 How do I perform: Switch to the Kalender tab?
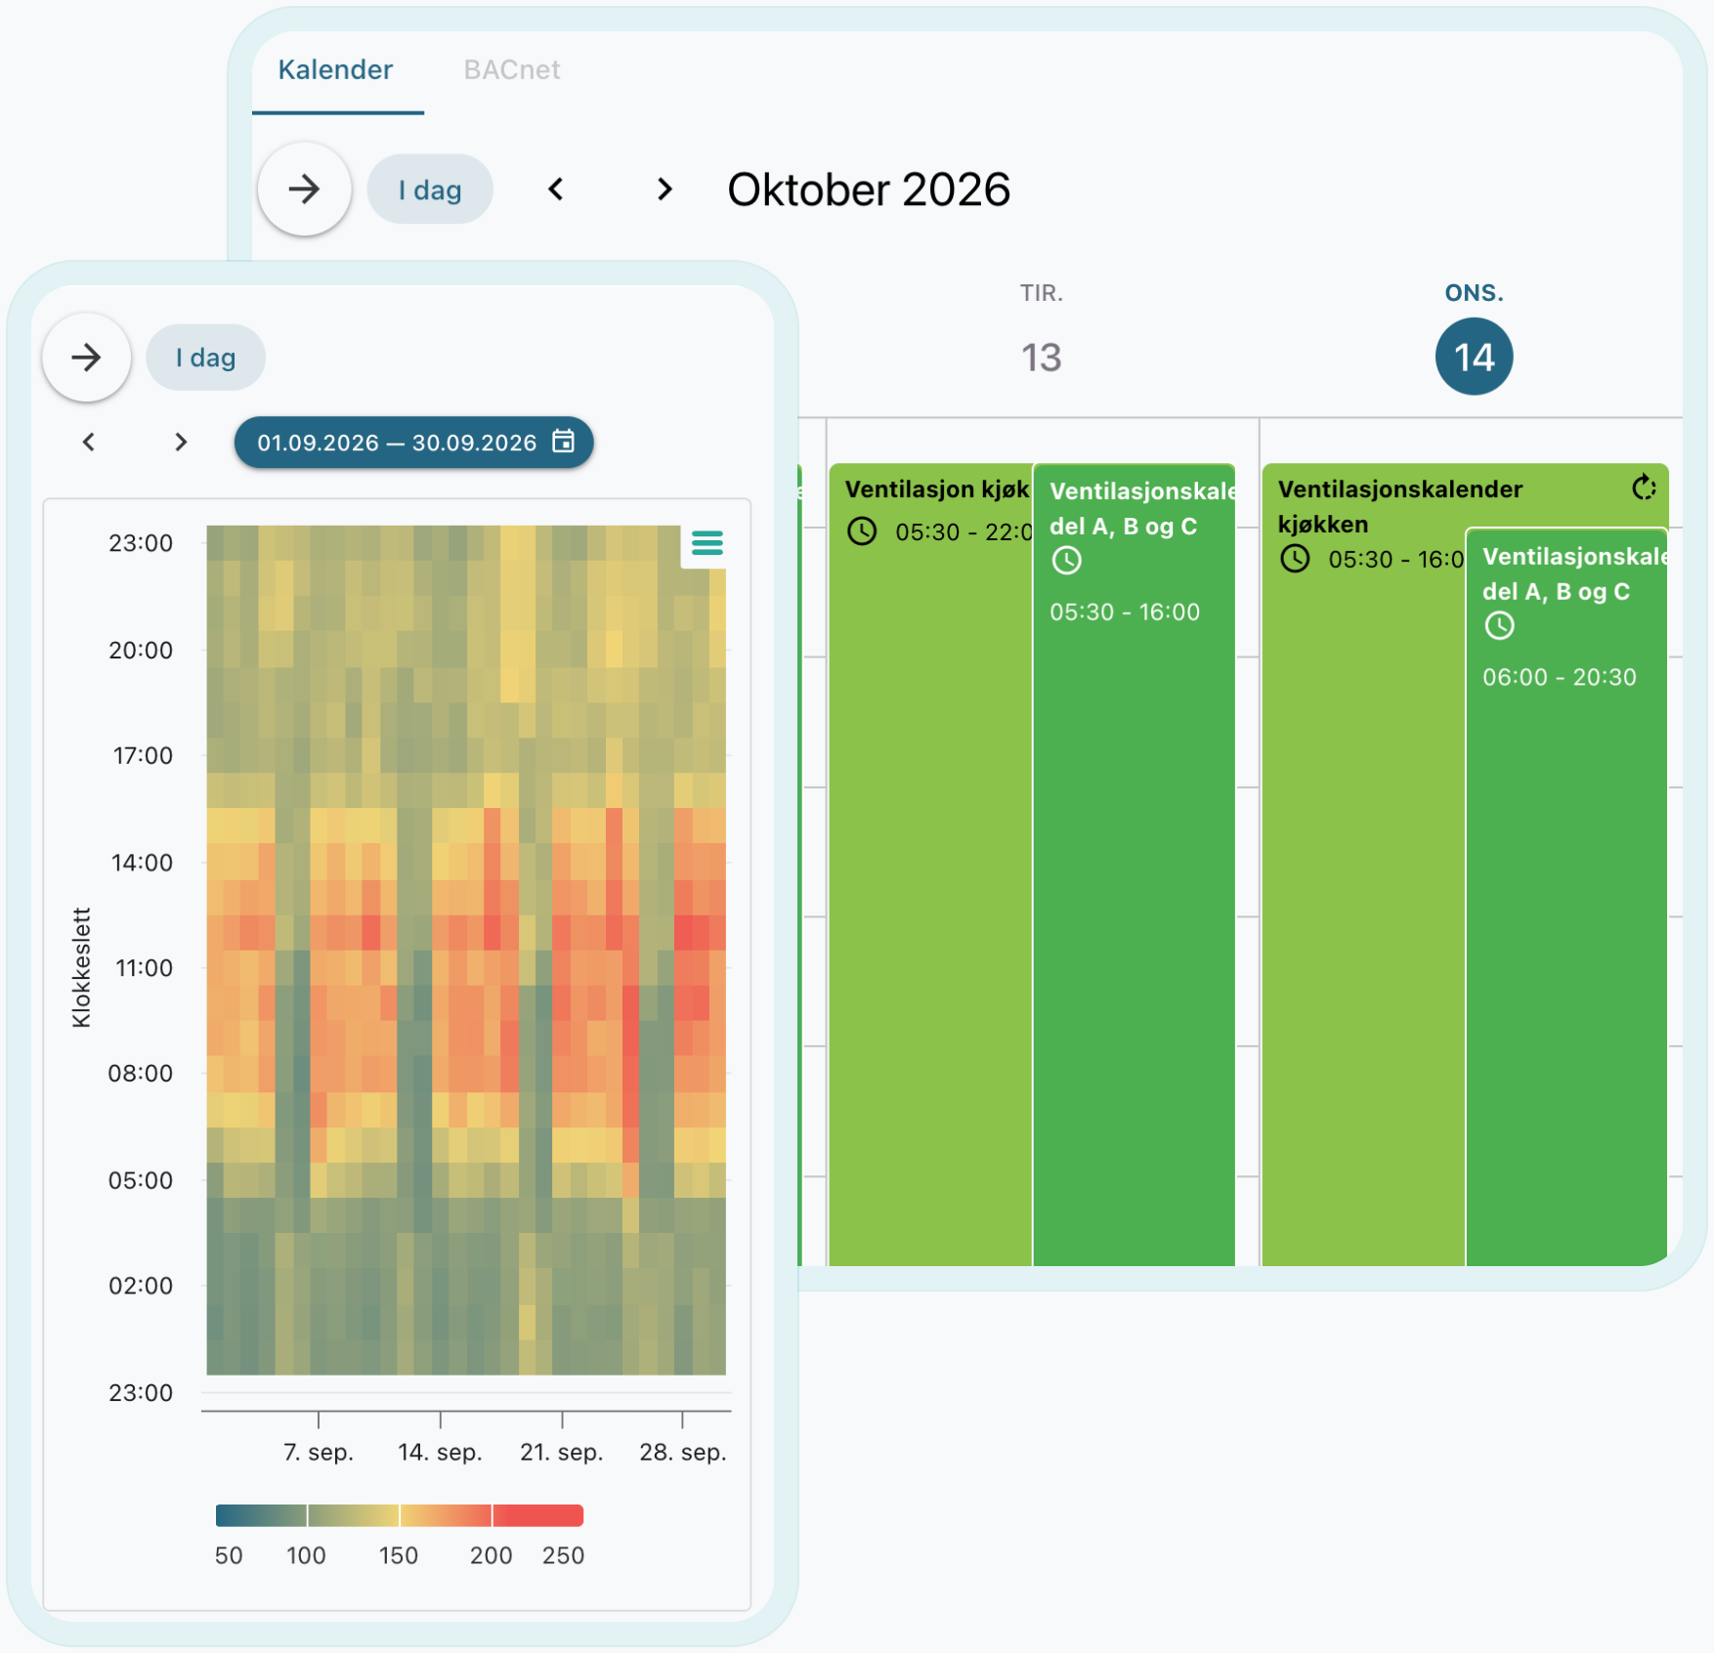point(335,70)
